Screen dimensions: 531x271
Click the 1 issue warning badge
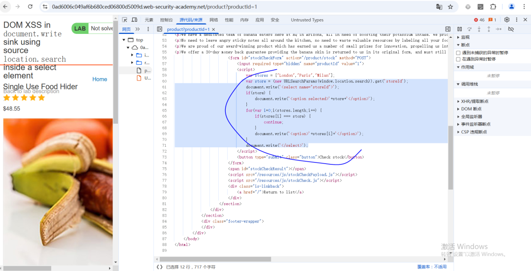click(492, 20)
